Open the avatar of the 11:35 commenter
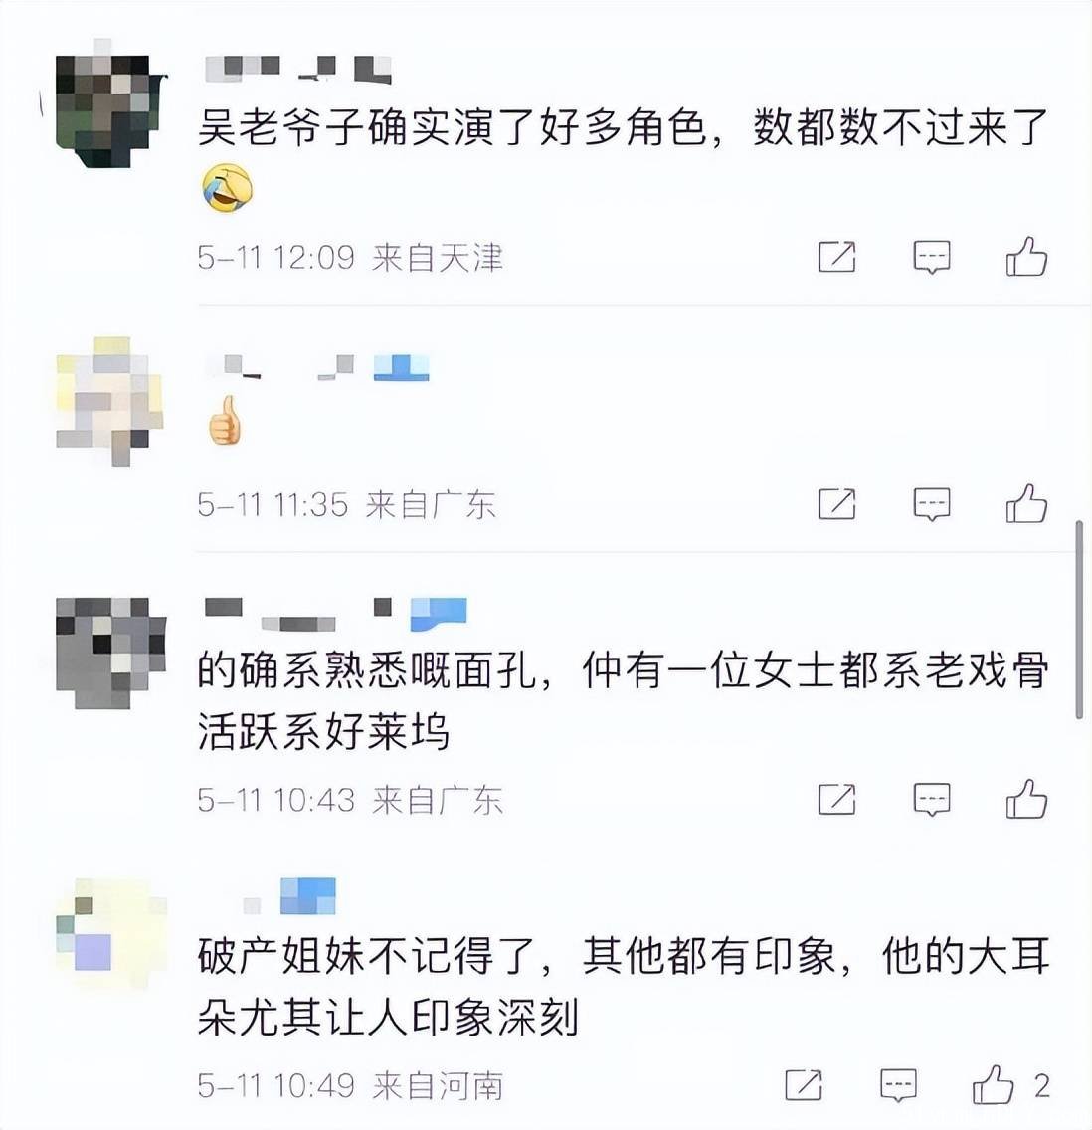Viewport: 1092px width, 1130px height. coord(109,401)
